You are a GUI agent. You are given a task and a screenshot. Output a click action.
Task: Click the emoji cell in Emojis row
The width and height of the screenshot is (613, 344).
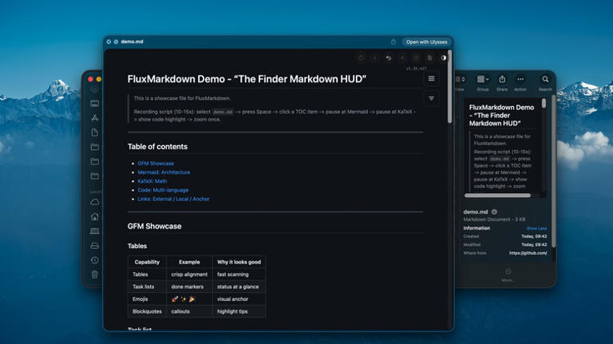pyautogui.click(x=189, y=299)
